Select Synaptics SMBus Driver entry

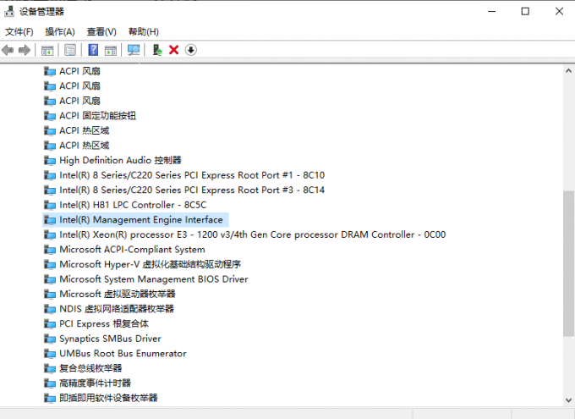click(x=110, y=339)
